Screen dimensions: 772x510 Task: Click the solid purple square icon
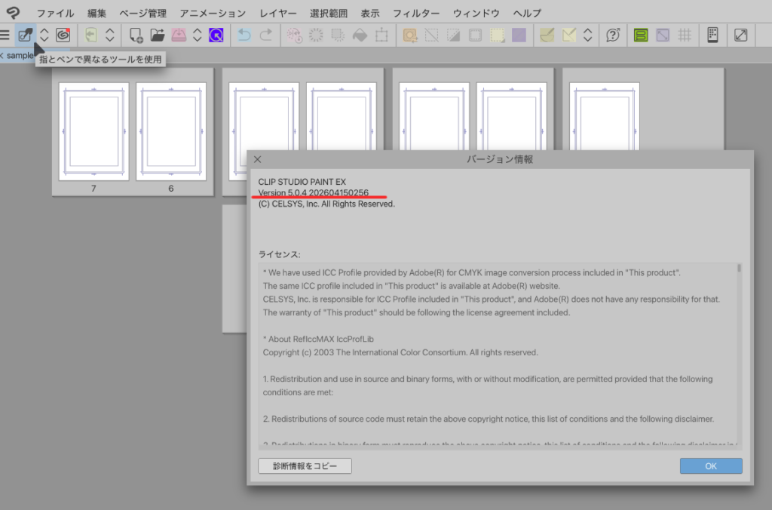[519, 35]
